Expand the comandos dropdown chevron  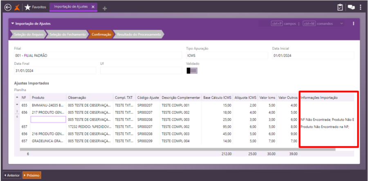[341, 24]
